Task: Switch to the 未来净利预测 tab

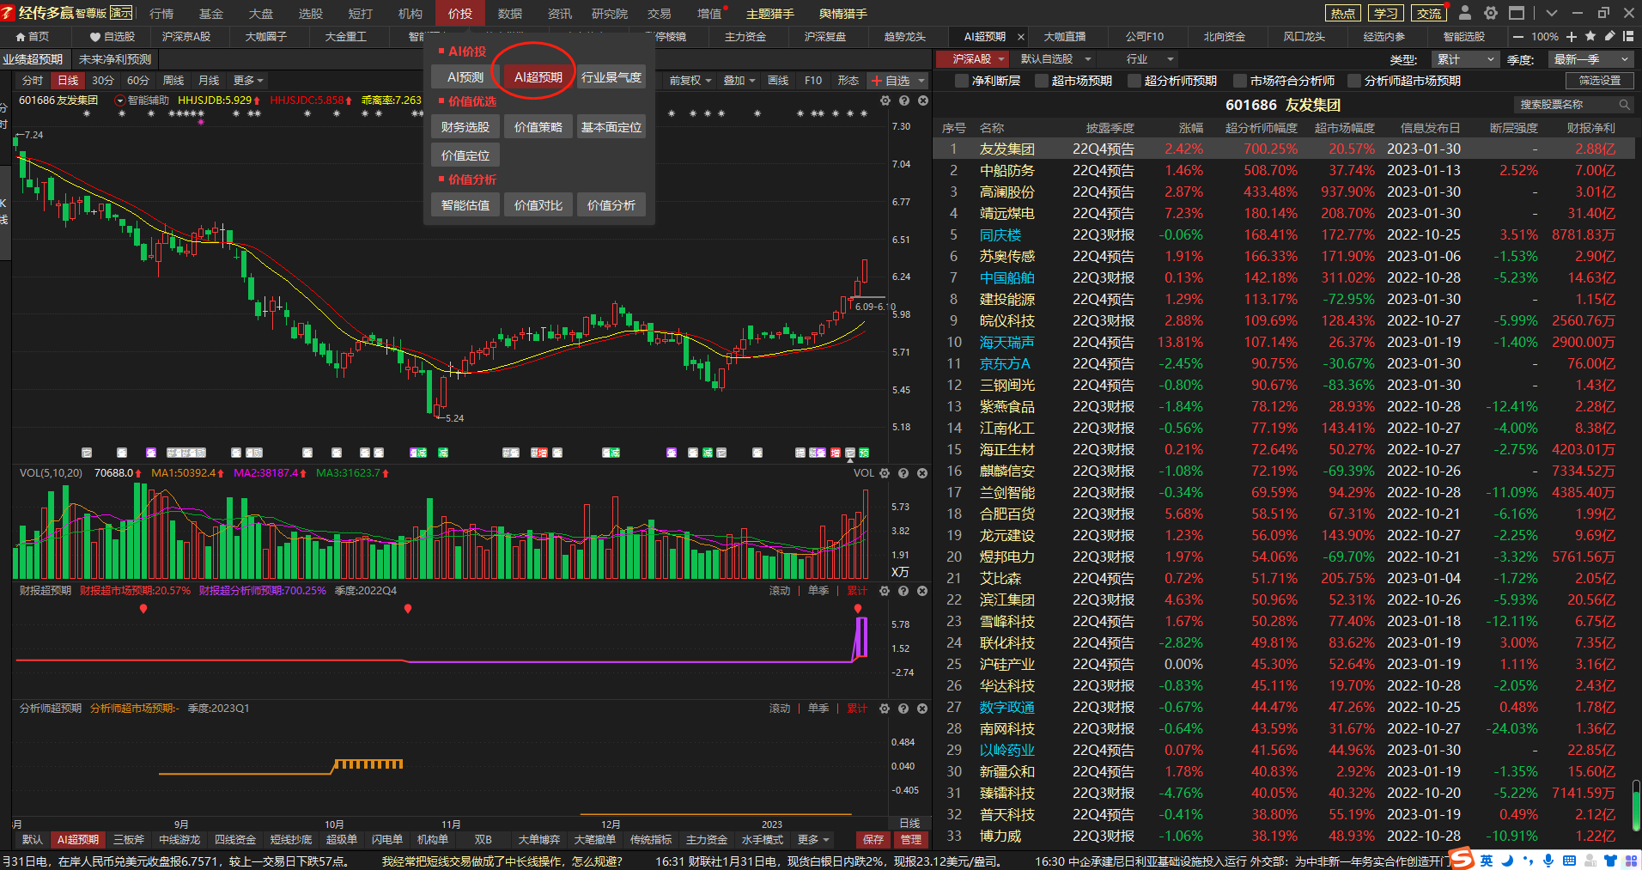Action: click(x=115, y=59)
